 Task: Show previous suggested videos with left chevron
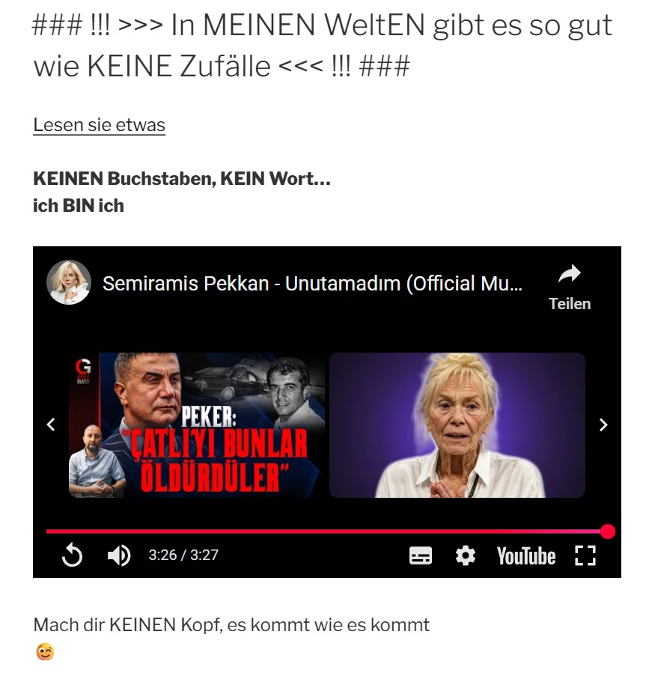[x=51, y=424]
